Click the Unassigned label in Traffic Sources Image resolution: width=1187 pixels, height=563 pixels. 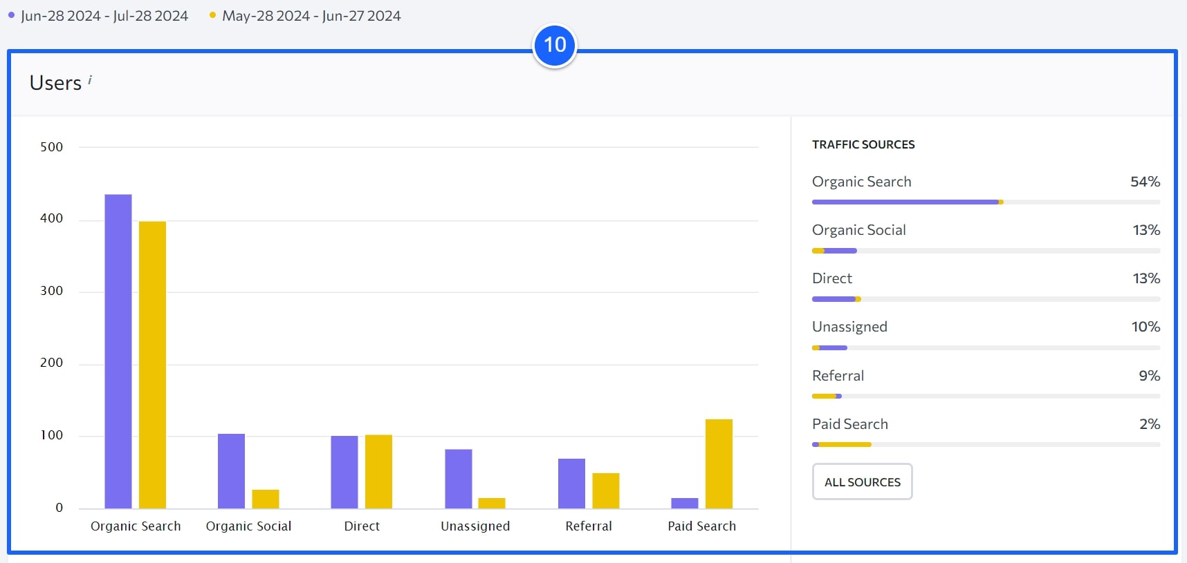[x=849, y=327]
